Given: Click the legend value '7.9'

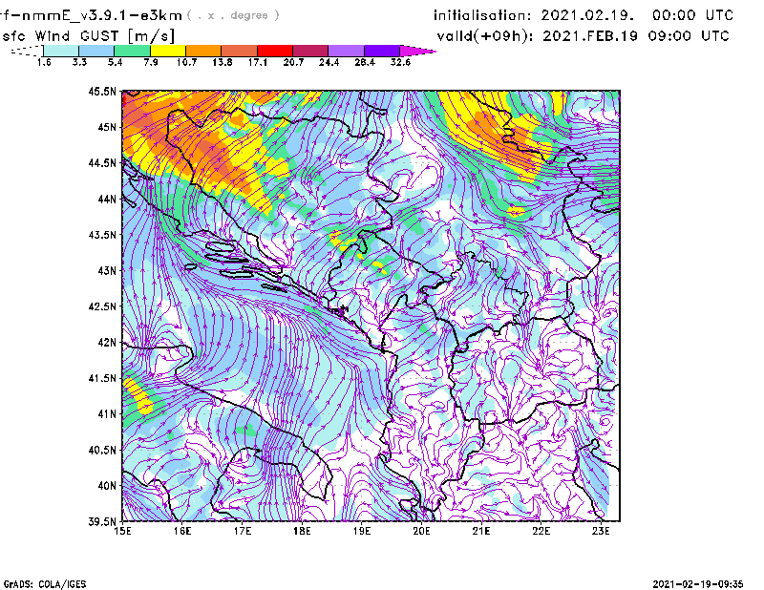Looking at the screenshot, I should click(x=151, y=62).
